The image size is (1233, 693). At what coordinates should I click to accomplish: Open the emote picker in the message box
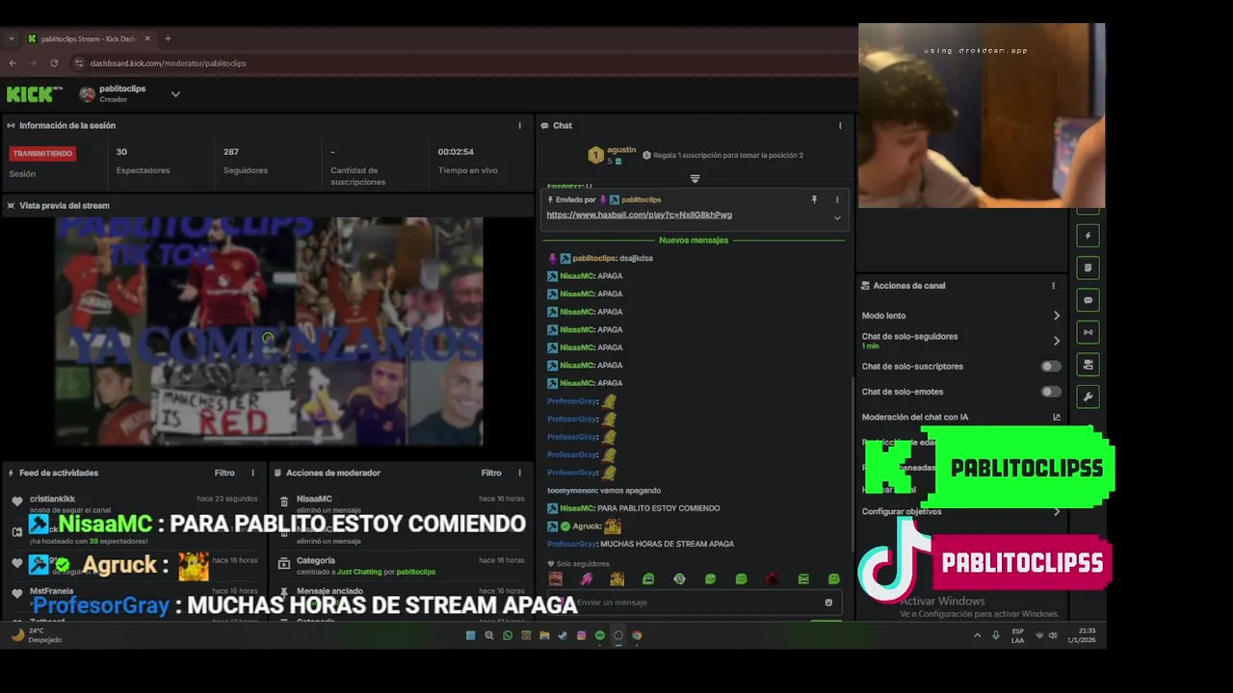828,603
